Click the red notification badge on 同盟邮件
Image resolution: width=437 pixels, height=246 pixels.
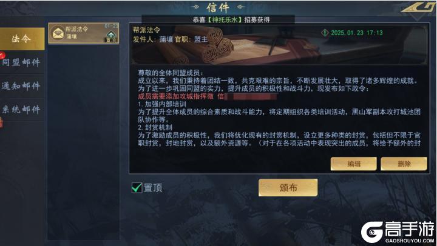pyautogui.click(x=2, y=55)
